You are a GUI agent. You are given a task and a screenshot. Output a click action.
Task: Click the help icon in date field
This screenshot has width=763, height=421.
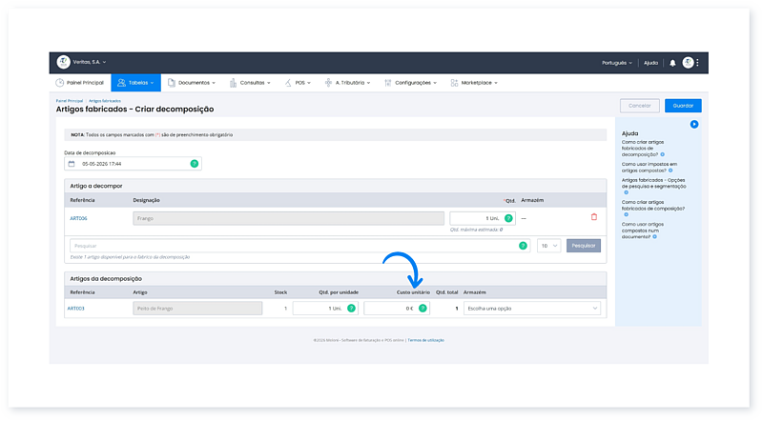click(195, 164)
